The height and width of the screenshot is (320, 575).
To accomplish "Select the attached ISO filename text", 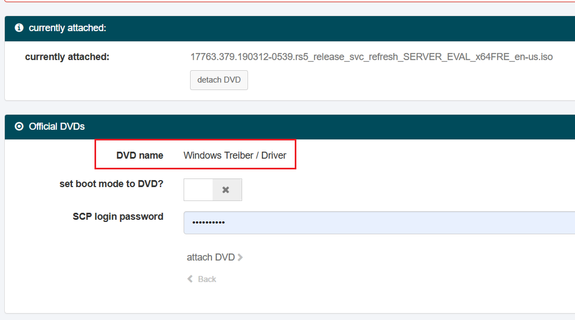I will tap(372, 57).
